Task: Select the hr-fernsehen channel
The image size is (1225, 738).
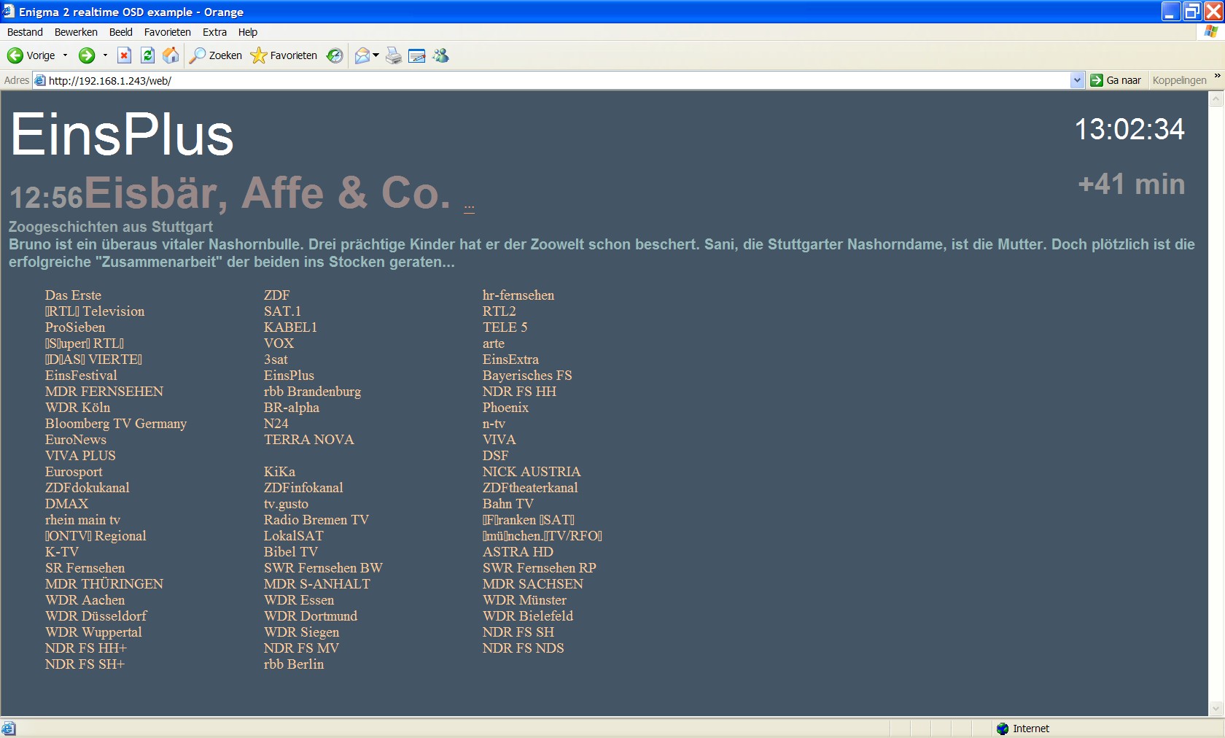Action: click(518, 295)
